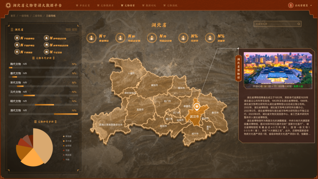Open the 数据对比 menu
The width and height of the screenshot is (318, 179).
point(149,6)
